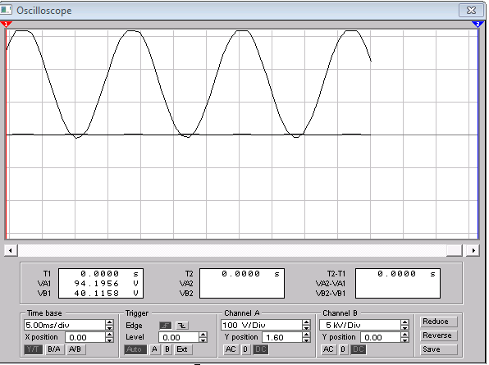Increase Channel A Y position
This screenshot has width=489, height=365.
tap(306, 335)
